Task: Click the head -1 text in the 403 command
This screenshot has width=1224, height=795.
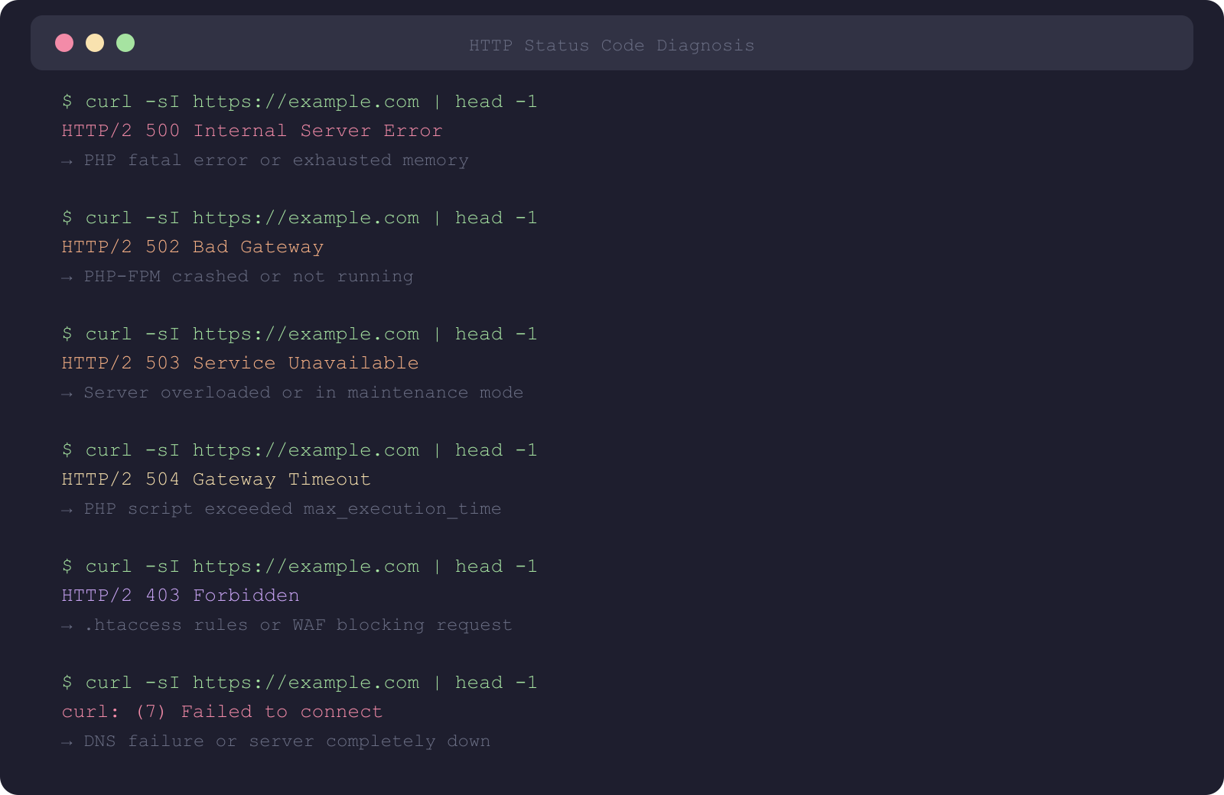Action: 496,566
